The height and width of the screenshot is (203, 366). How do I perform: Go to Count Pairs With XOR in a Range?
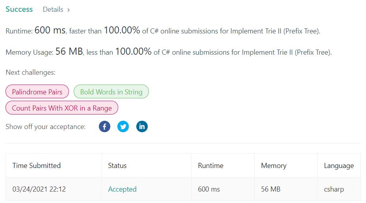pyautogui.click(x=62, y=108)
